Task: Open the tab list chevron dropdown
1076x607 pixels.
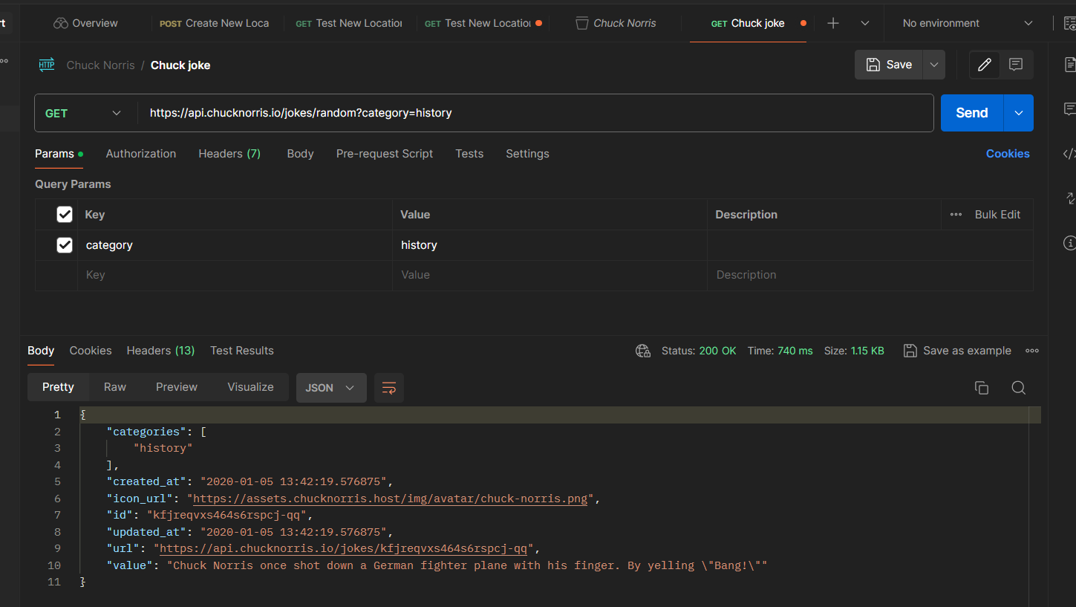Action: [x=865, y=23]
